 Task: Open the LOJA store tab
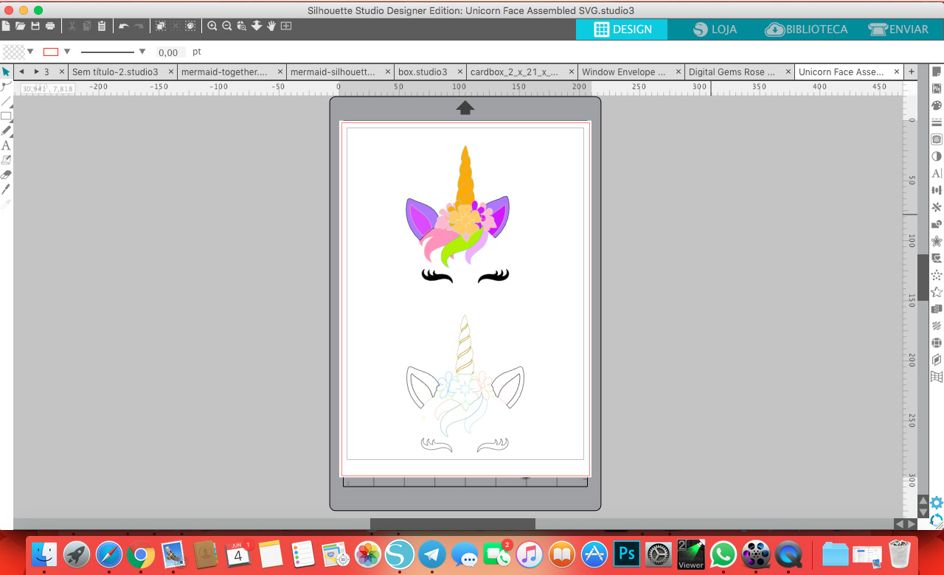tap(715, 29)
